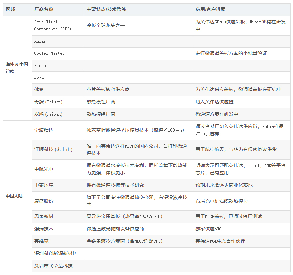The width and height of the screenshot is (293, 275).
Task: Click the 区域 column header
Action: [x=10, y=10]
